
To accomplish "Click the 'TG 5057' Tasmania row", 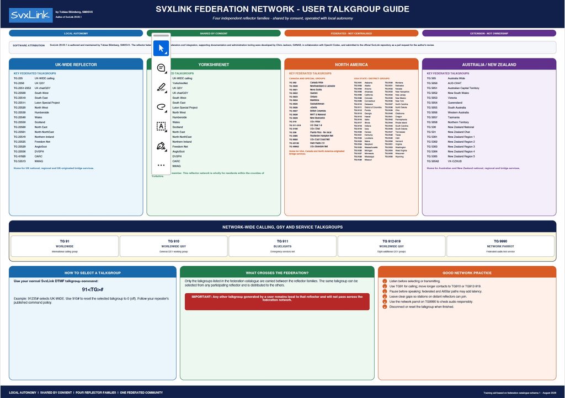I will pyautogui.click(x=443, y=117).
